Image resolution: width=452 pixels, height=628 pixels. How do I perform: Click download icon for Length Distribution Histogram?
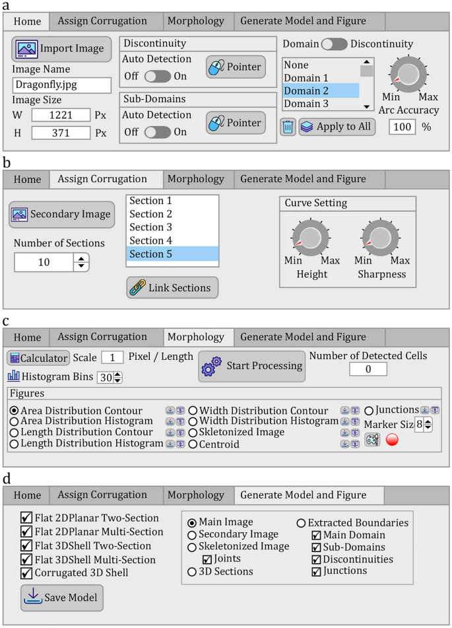[x=170, y=444]
